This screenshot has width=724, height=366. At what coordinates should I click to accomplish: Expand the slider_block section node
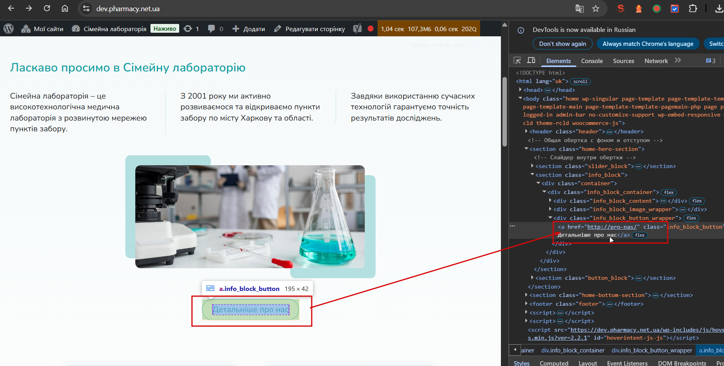tap(532, 166)
